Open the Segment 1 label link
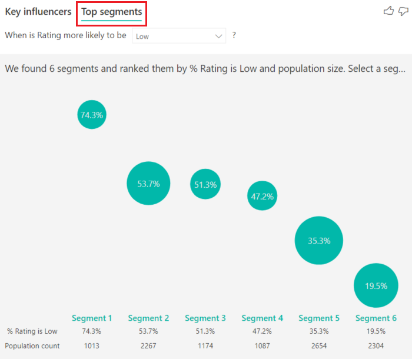Viewport: 412px width, 359px height. [x=92, y=318]
